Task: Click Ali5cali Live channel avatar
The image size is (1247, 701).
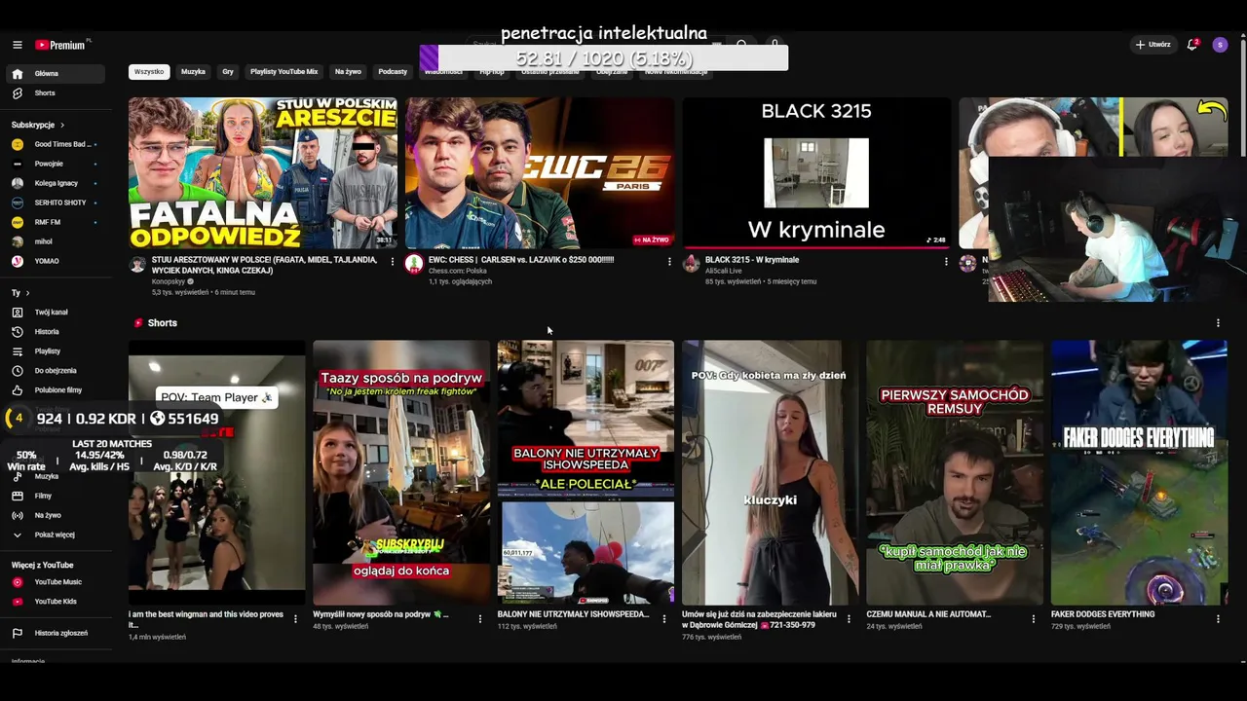Action: 691,264
